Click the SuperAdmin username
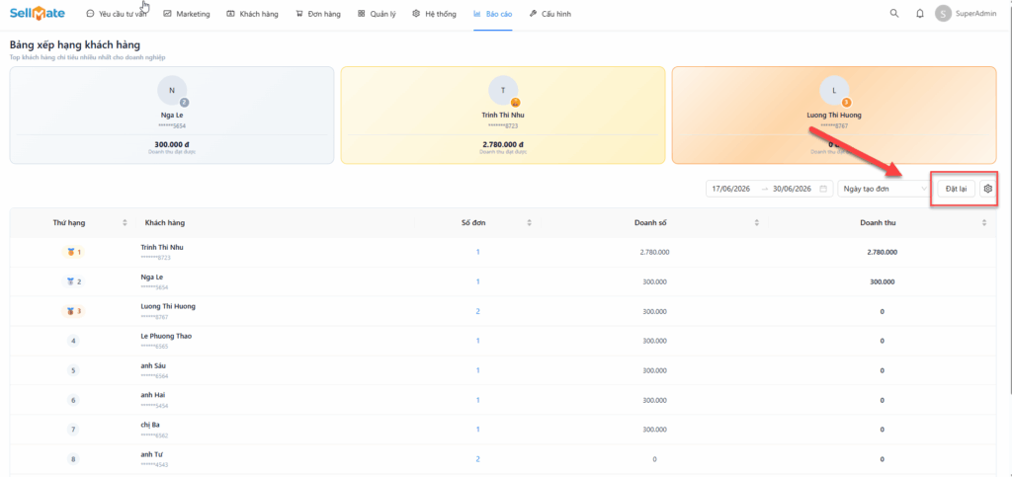The height and width of the screenshot is (477, 1012). coord(975,14)
